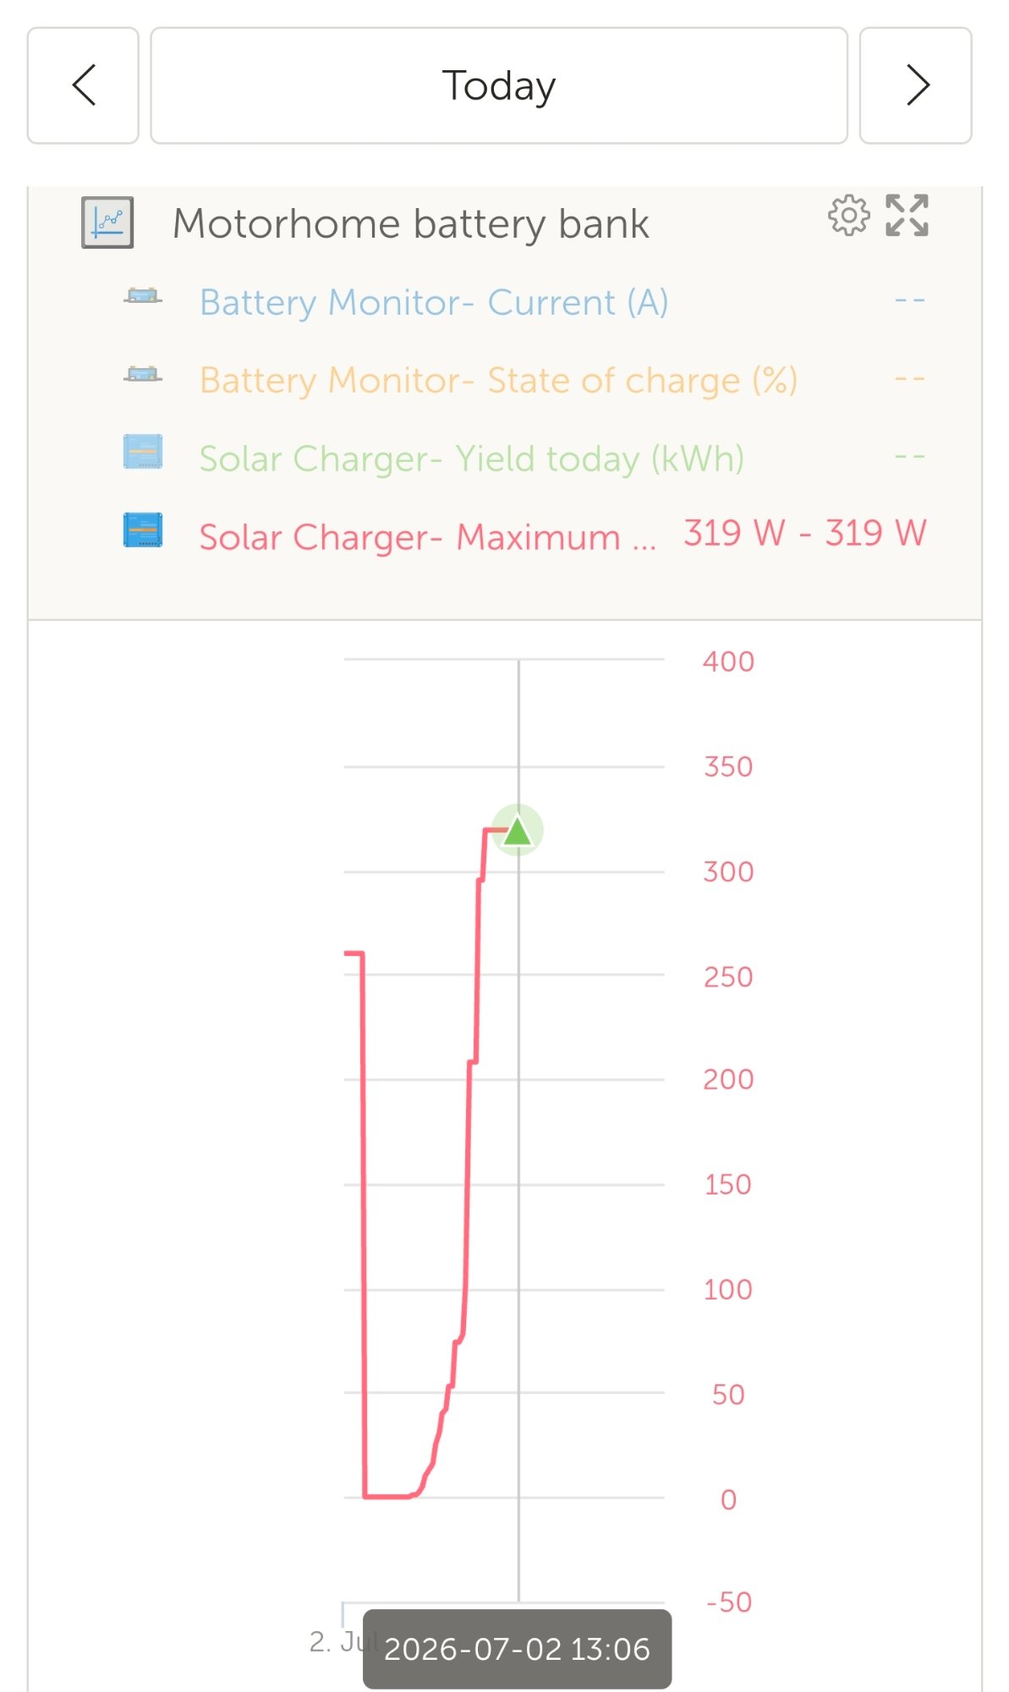1009x1692 pixels.
Task: Click the red line at the 0 W flat section
Action: [x=387, y=1497]
